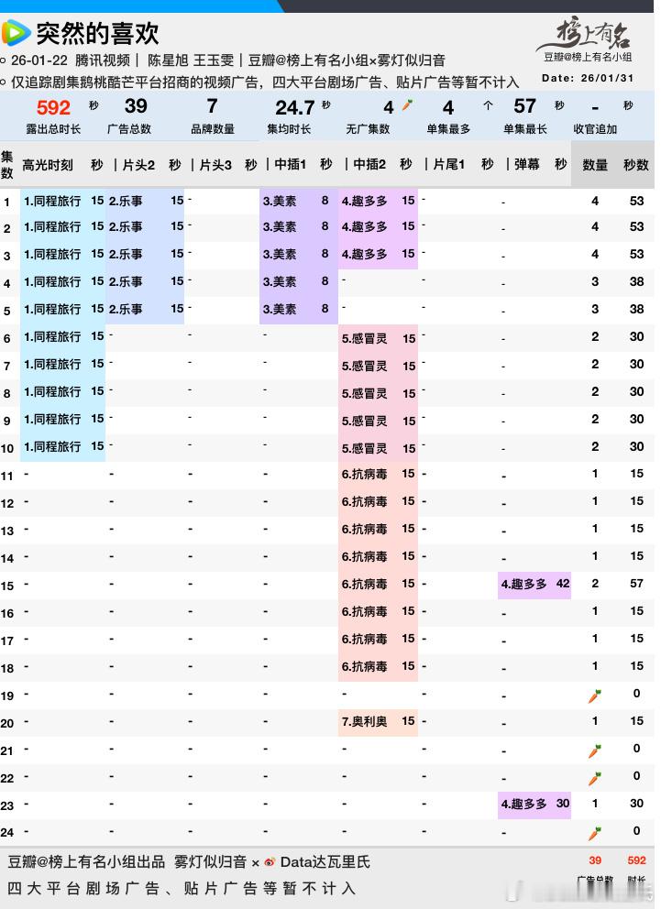
Task: Click 3.美素 in episode 3 row
Action: pos(280,254)
